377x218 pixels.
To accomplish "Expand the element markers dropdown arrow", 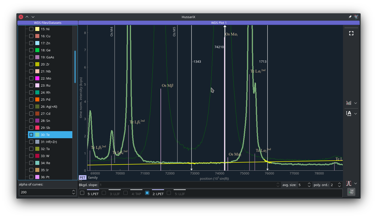I will pos(356,103).
